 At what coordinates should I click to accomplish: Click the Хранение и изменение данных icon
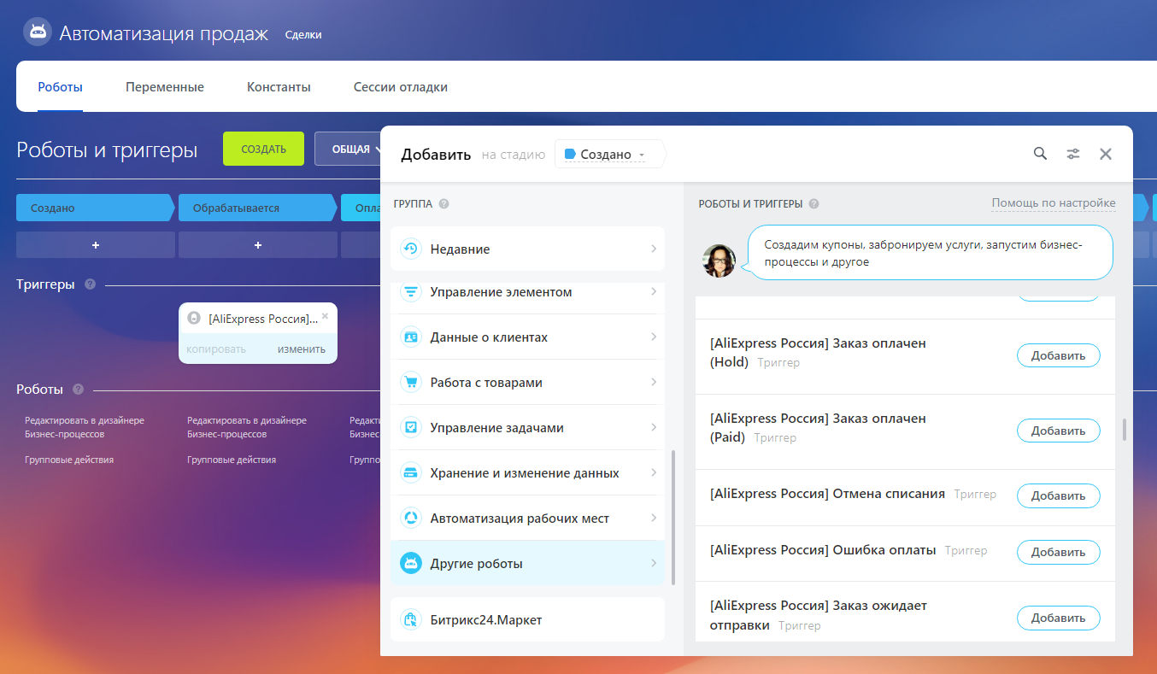411,473
